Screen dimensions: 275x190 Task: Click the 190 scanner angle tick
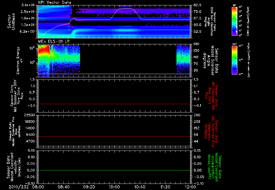(x=196, y=44)
